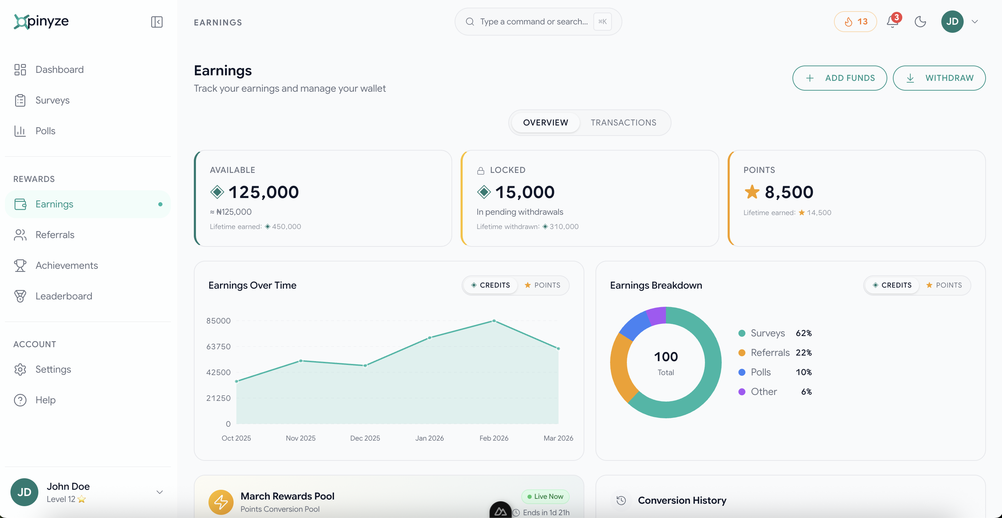1002x518 pixels.
Task: Go to the Referrals page
Action: click(x=55, y=235)
